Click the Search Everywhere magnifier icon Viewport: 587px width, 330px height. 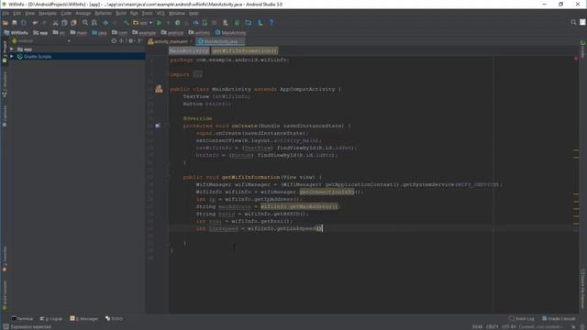coord(573,22)
